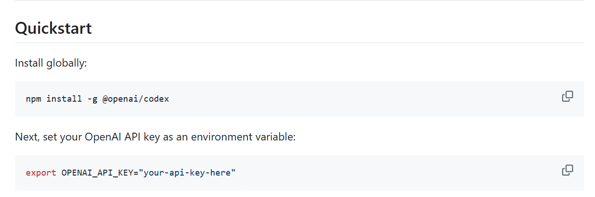The image size is (595, 197).
Task: Click the horizontal rule above Quickstart heading
Action: point(300,0)
